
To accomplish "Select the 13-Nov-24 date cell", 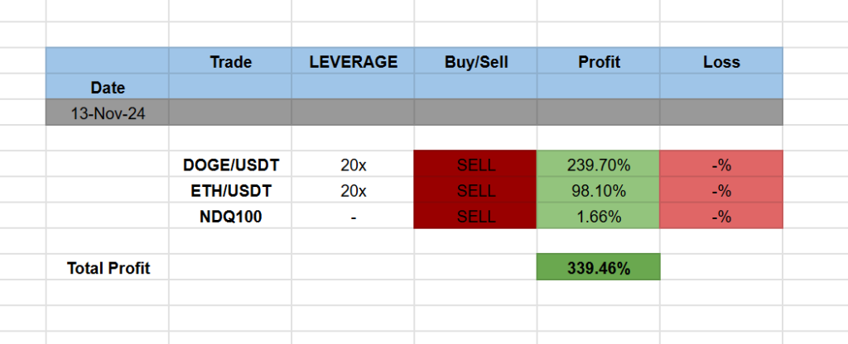I will (x=108, y=113).
